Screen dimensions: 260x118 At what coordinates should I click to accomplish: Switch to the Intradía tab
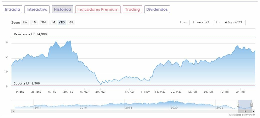coord(12,9)
